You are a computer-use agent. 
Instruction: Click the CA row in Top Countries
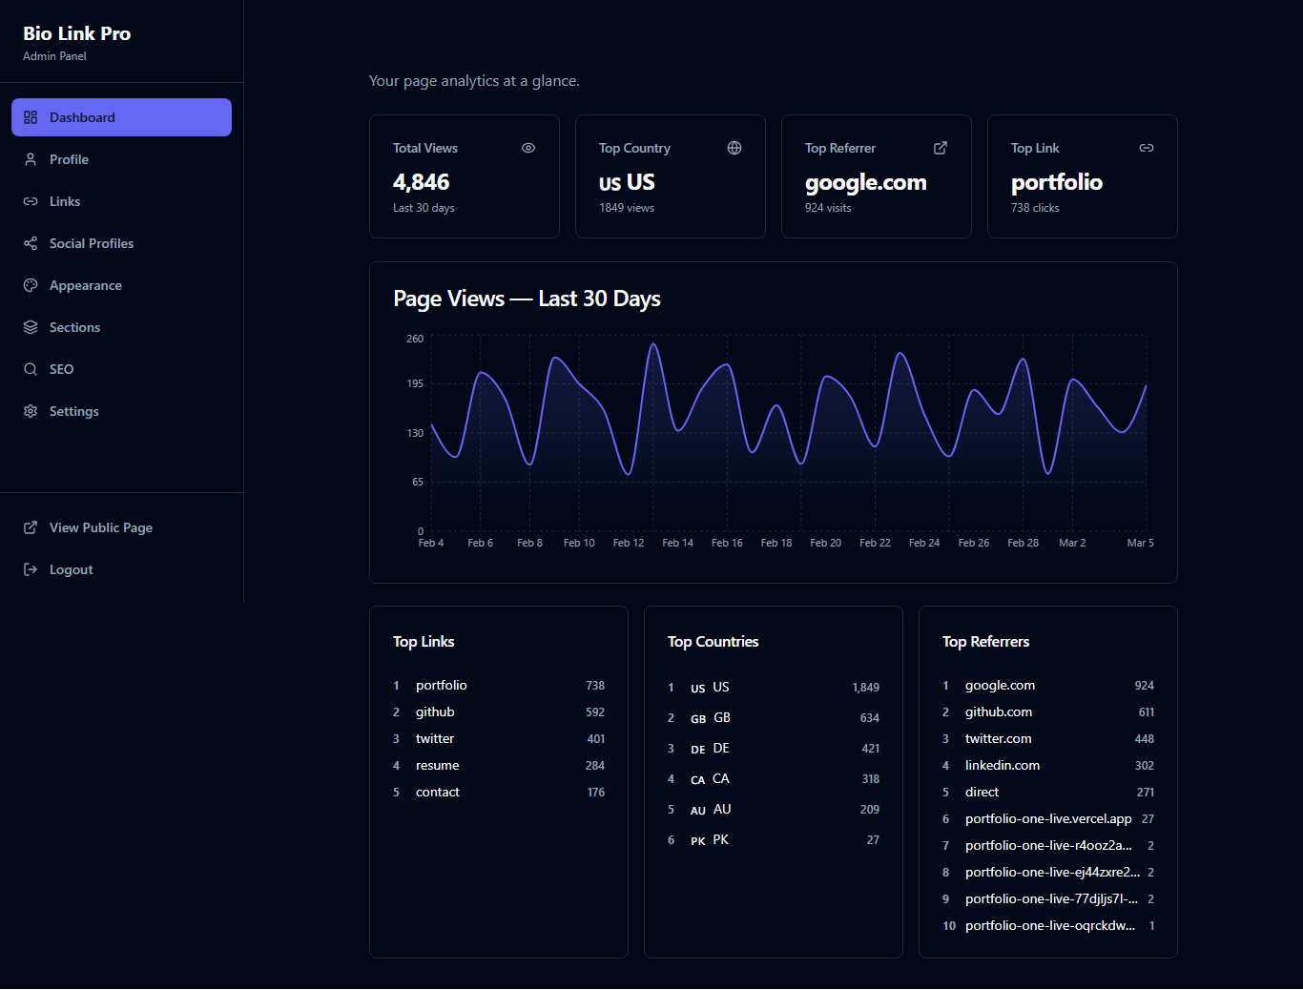click(x=774, y=779)
